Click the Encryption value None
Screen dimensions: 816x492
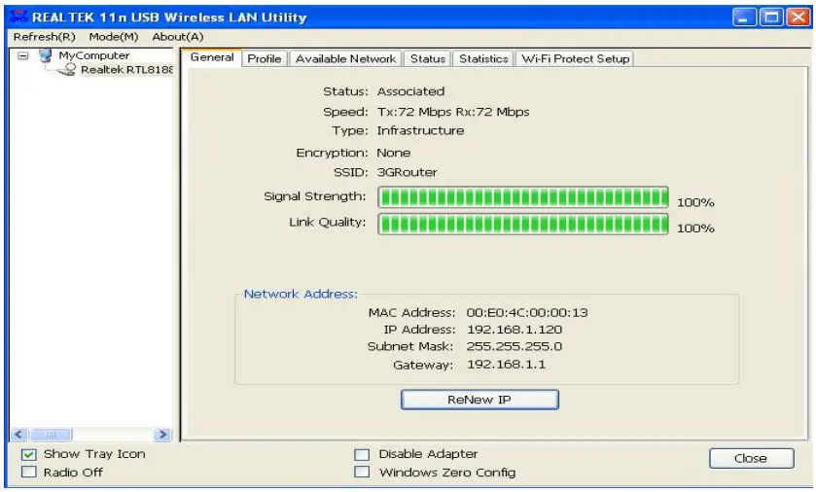click(394, 153)
